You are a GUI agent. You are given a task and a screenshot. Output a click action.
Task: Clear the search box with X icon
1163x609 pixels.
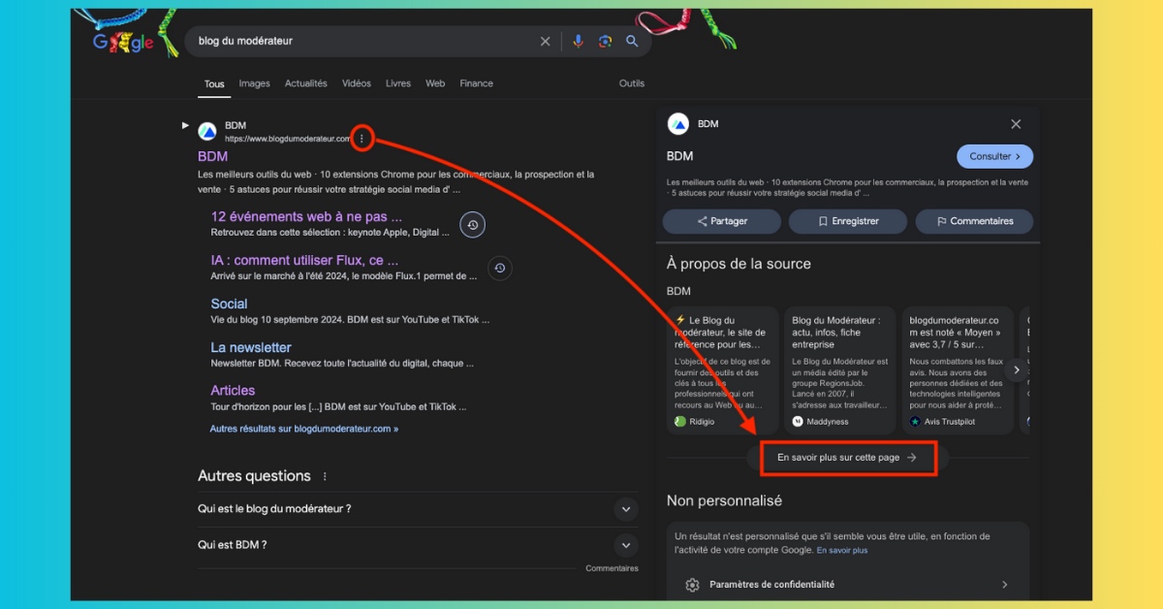(x=546, y=42)
